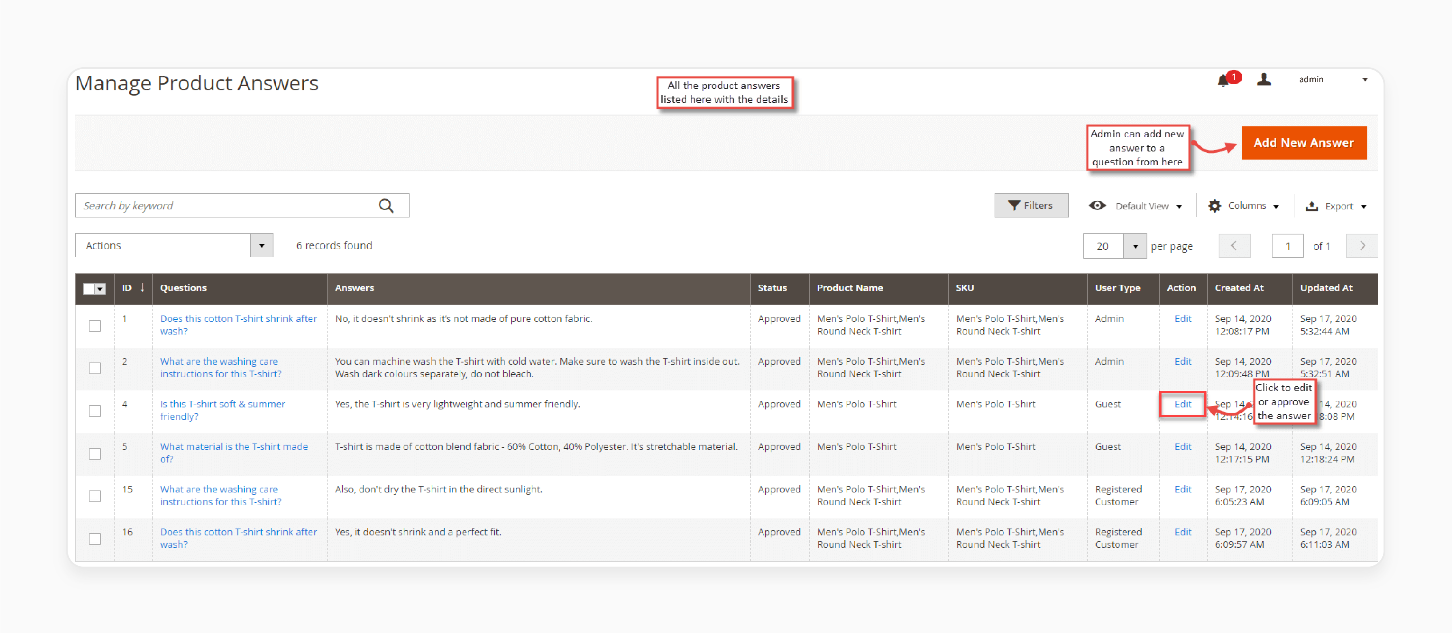Click 'Sep 14, 2020 12:08:17 PM' created date

[1243, 325]
